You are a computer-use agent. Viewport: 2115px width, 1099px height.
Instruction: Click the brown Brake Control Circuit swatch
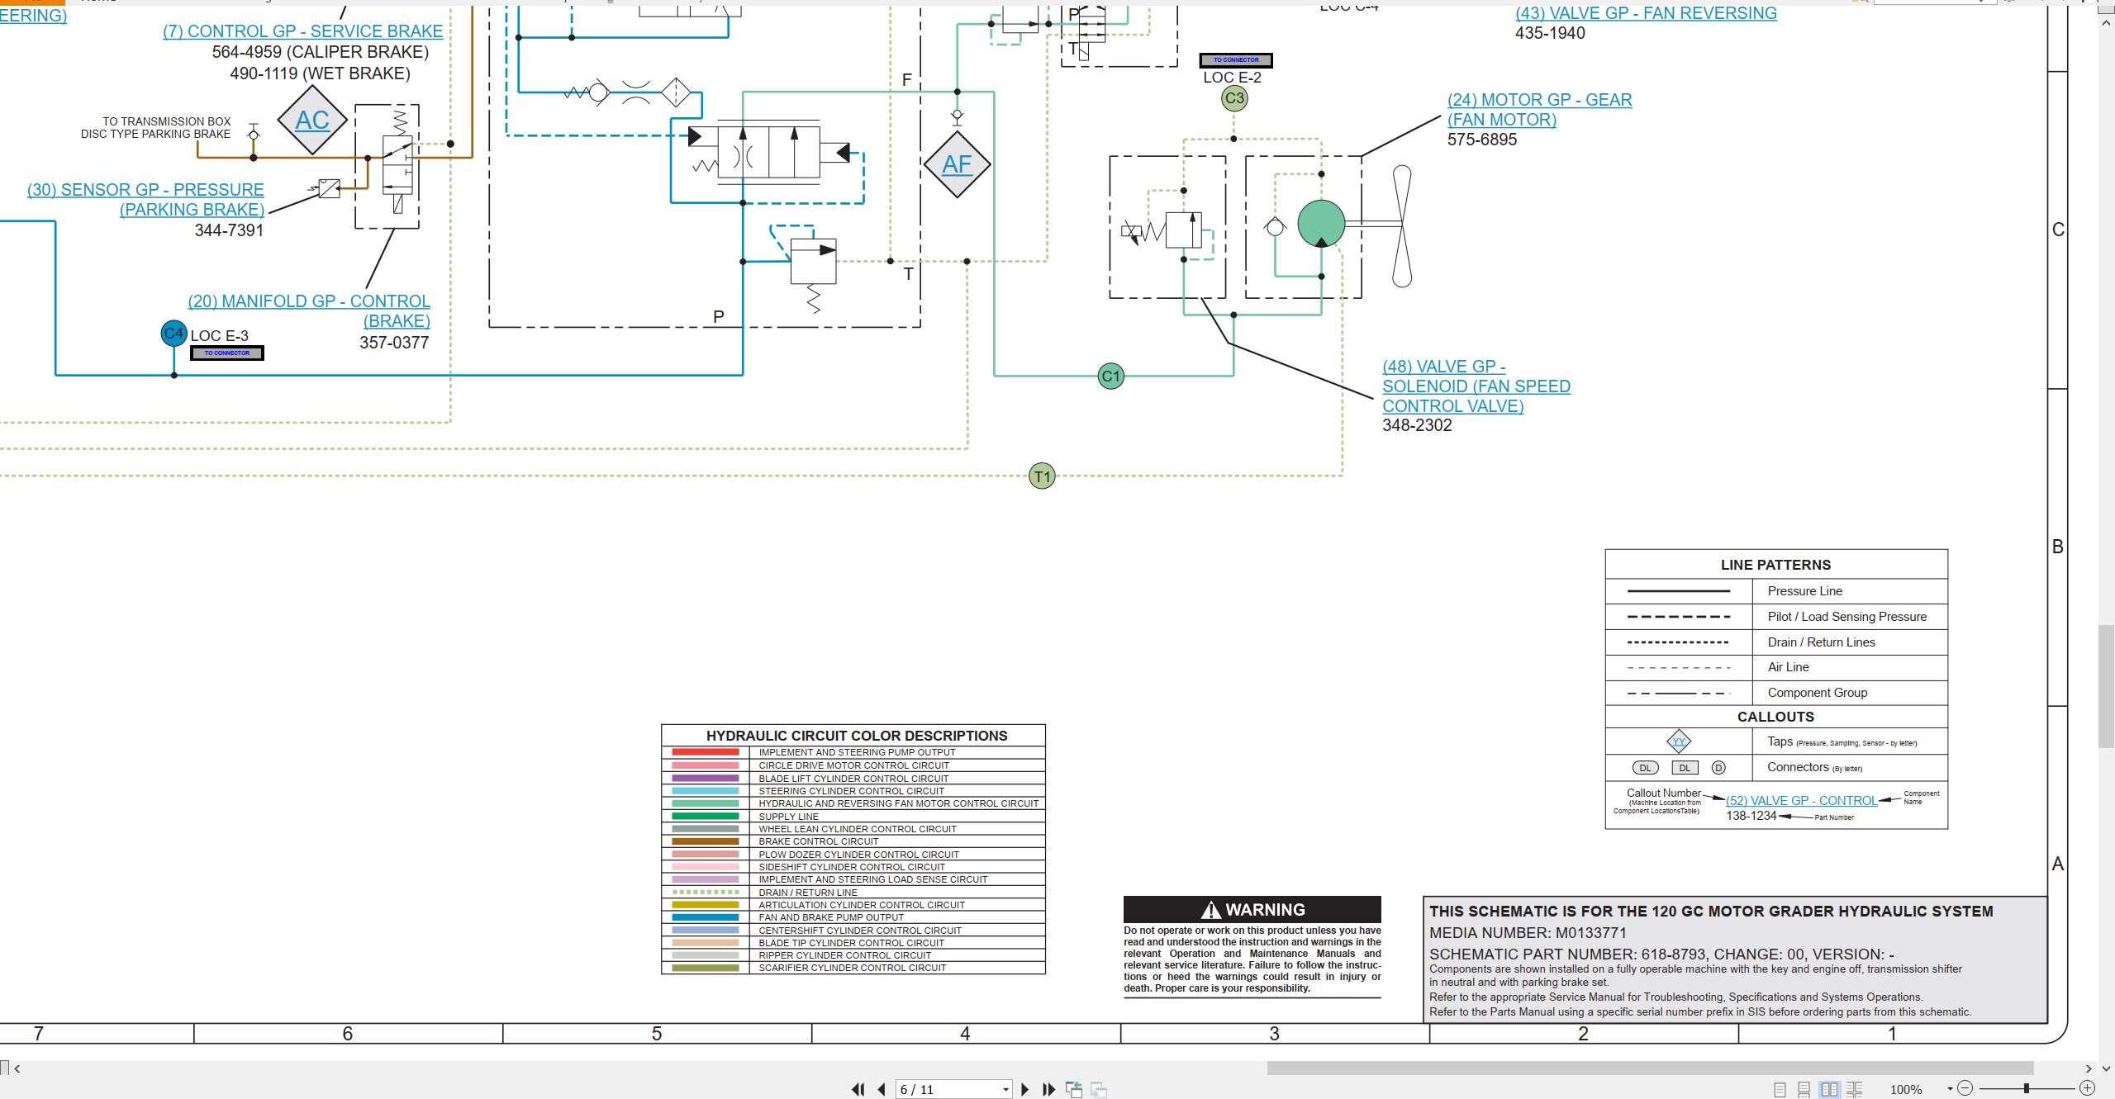(706, 841)
